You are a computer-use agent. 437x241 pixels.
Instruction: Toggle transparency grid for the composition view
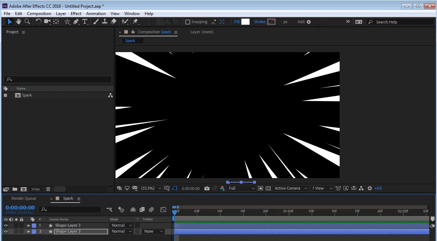point(268,188)
